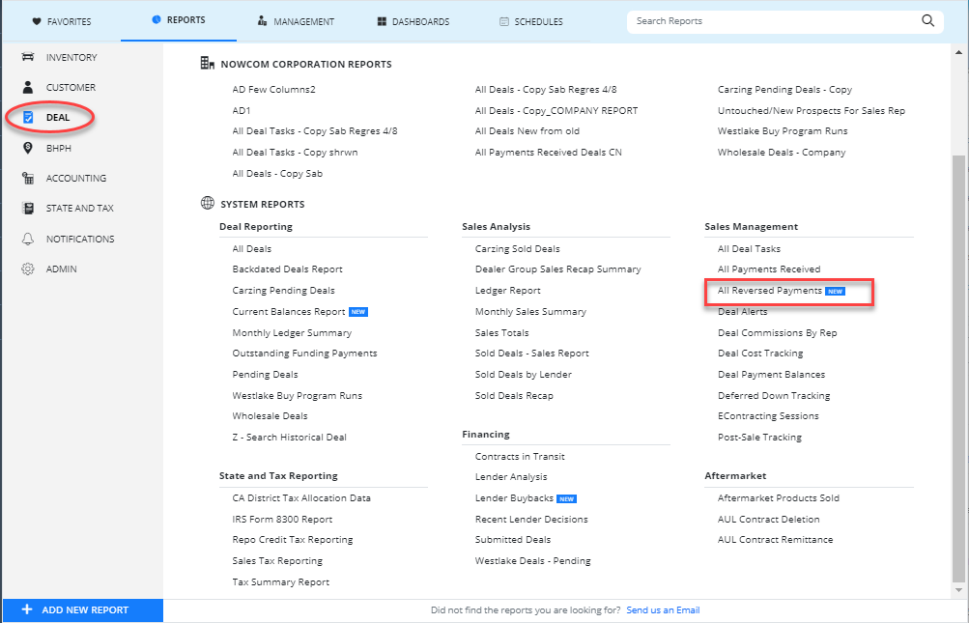Open Z - Search Historical Deal
The width and height of the screenshot is (969, 623).
[289, 437]
